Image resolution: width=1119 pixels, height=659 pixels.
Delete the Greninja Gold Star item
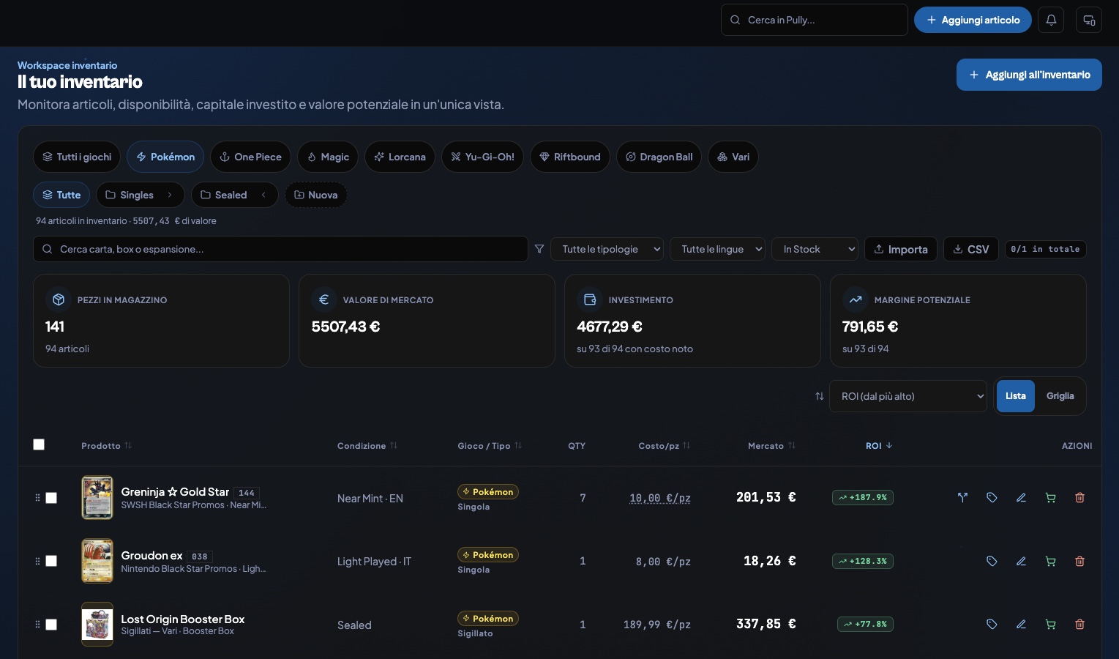(x=1079, y=498)
